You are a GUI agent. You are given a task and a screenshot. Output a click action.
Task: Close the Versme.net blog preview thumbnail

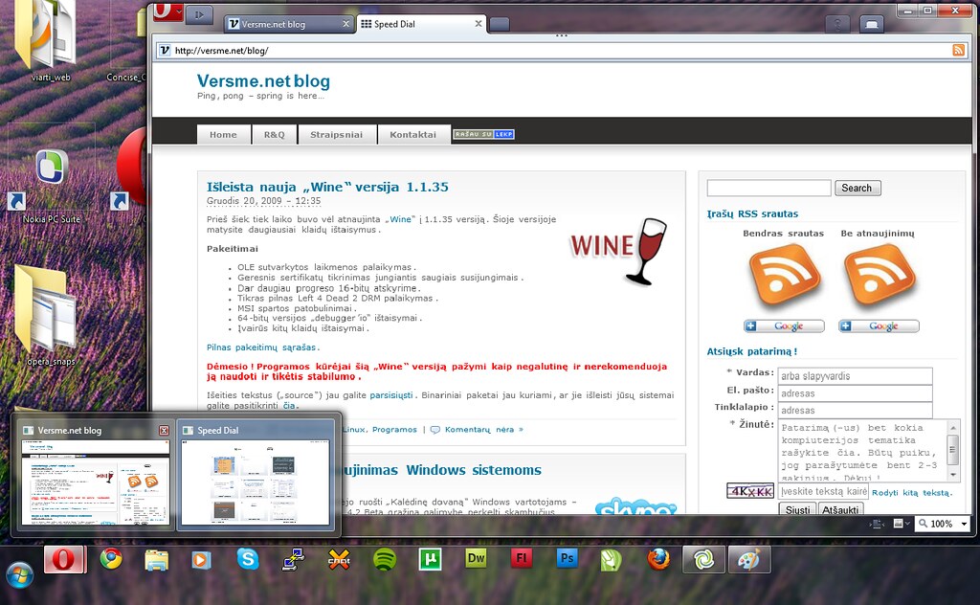tap(164, 430)
